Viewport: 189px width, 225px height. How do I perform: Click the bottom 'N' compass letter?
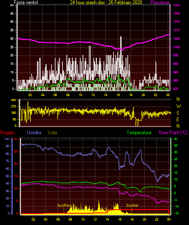pos(178,126)
